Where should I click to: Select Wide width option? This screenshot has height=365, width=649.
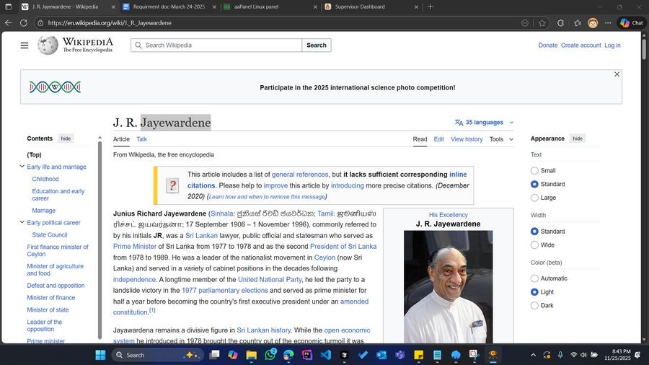click(x=534, y=245)
